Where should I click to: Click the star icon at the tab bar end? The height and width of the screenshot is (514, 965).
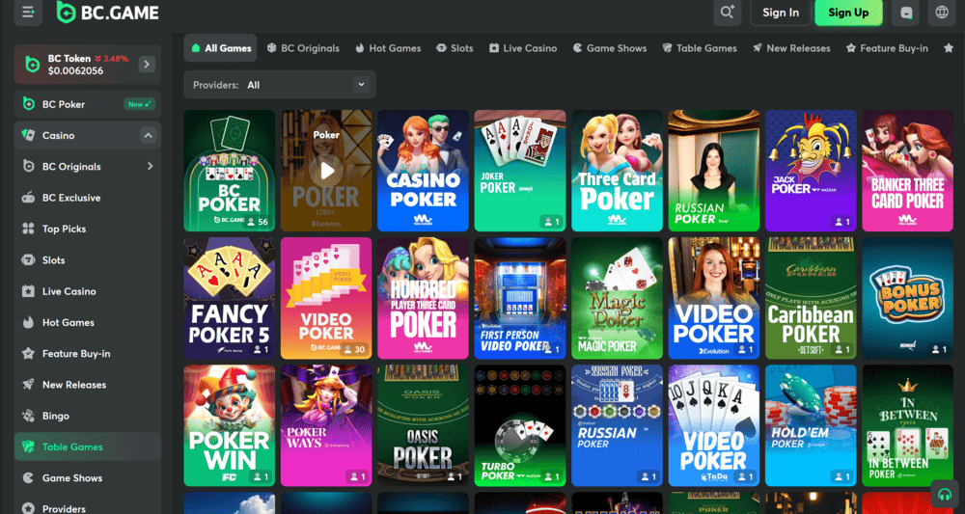point(949,48)
